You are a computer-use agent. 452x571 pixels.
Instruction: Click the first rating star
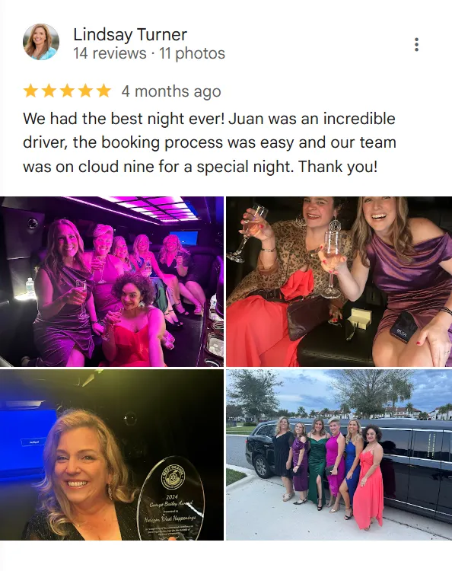30,91
